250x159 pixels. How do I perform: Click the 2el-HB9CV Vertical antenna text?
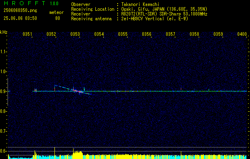[155, 19]
